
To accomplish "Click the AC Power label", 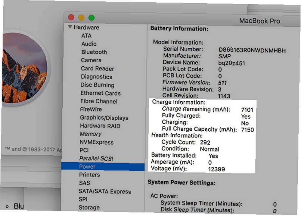I will 164,196.
